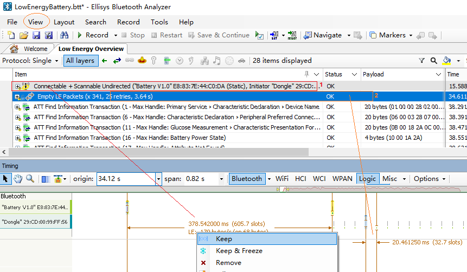Open the Search menu
This screenshot has height=272, width=467.
(95, 22)
